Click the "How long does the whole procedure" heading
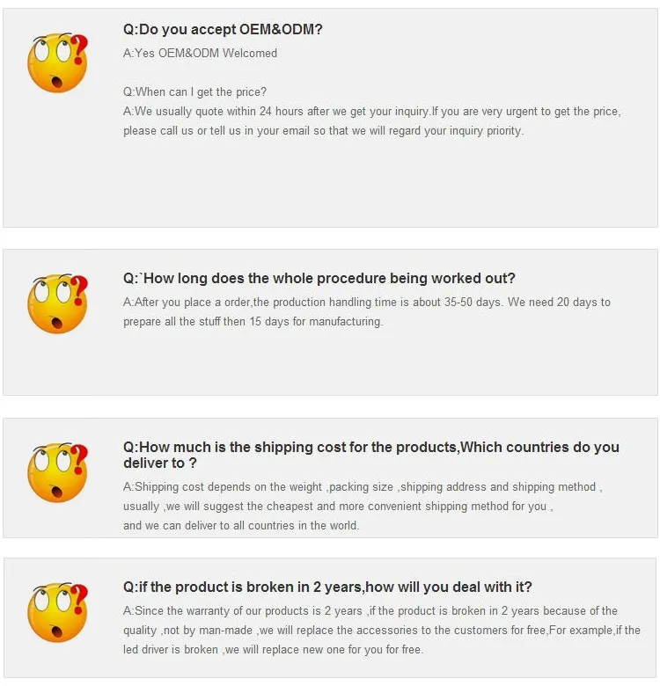 319,279
